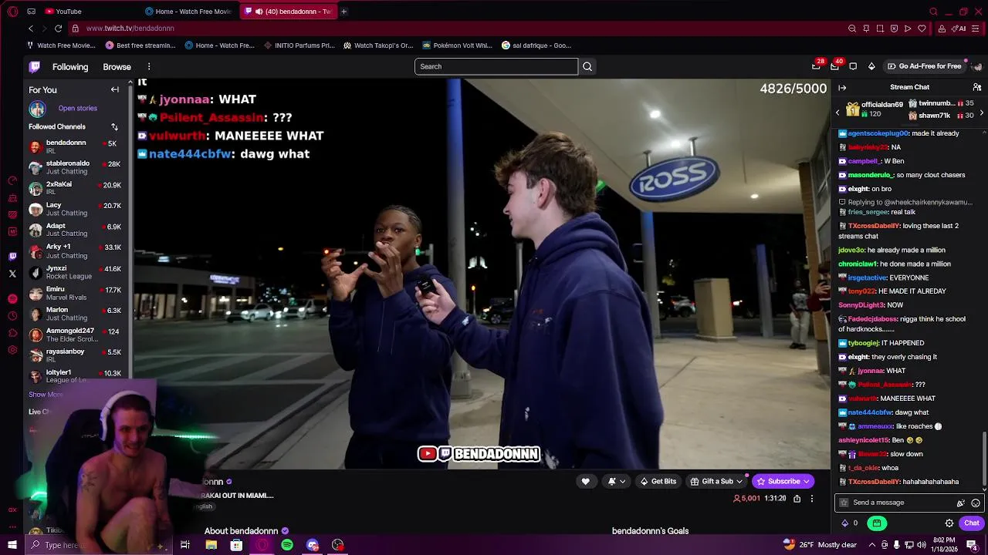
Task: Open the weather widget showing 26°F
Action: click(821, 545)
